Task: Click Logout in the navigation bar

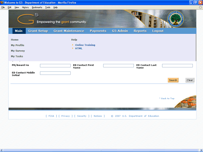Action: [x=158, y=31]
